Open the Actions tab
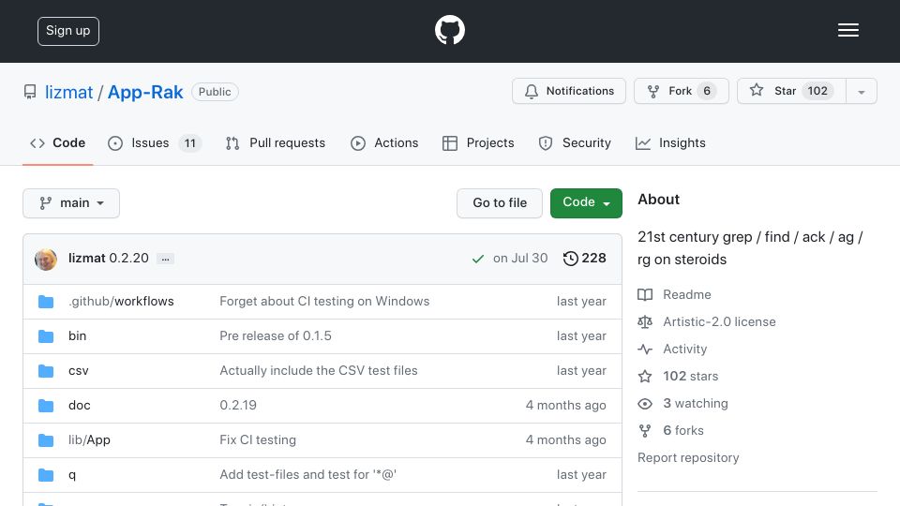Image resolution: width=900 pixels, height=506 pixels. [x=384, y=142]
